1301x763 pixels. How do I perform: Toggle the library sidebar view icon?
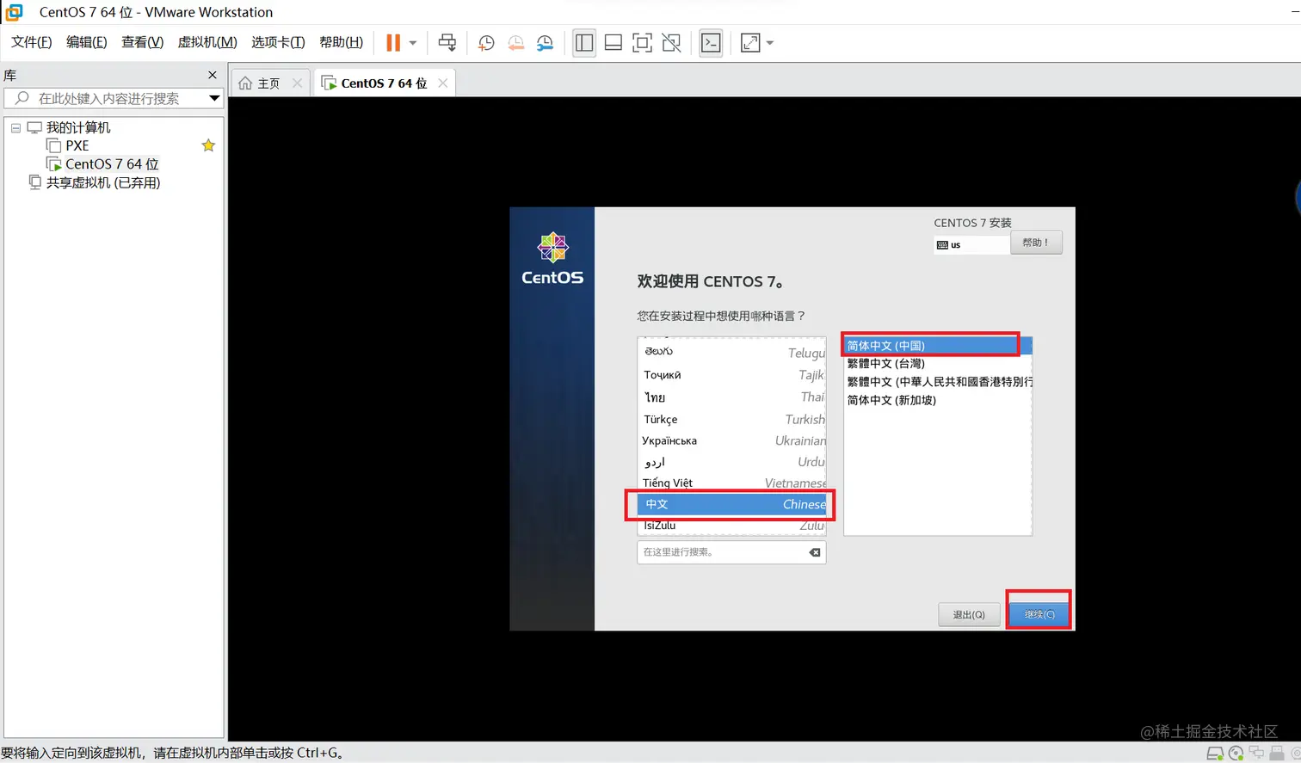[584, 43]
